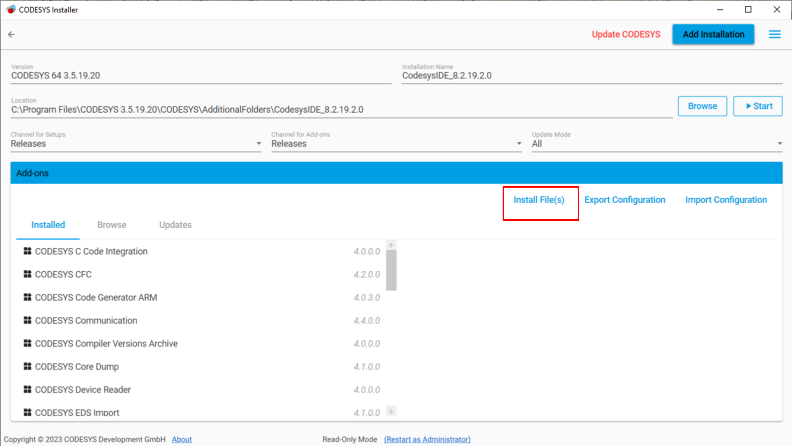Click the add-on list scrollbar thumb
This screenshot has height=446, width=792.
coord(391,270)
